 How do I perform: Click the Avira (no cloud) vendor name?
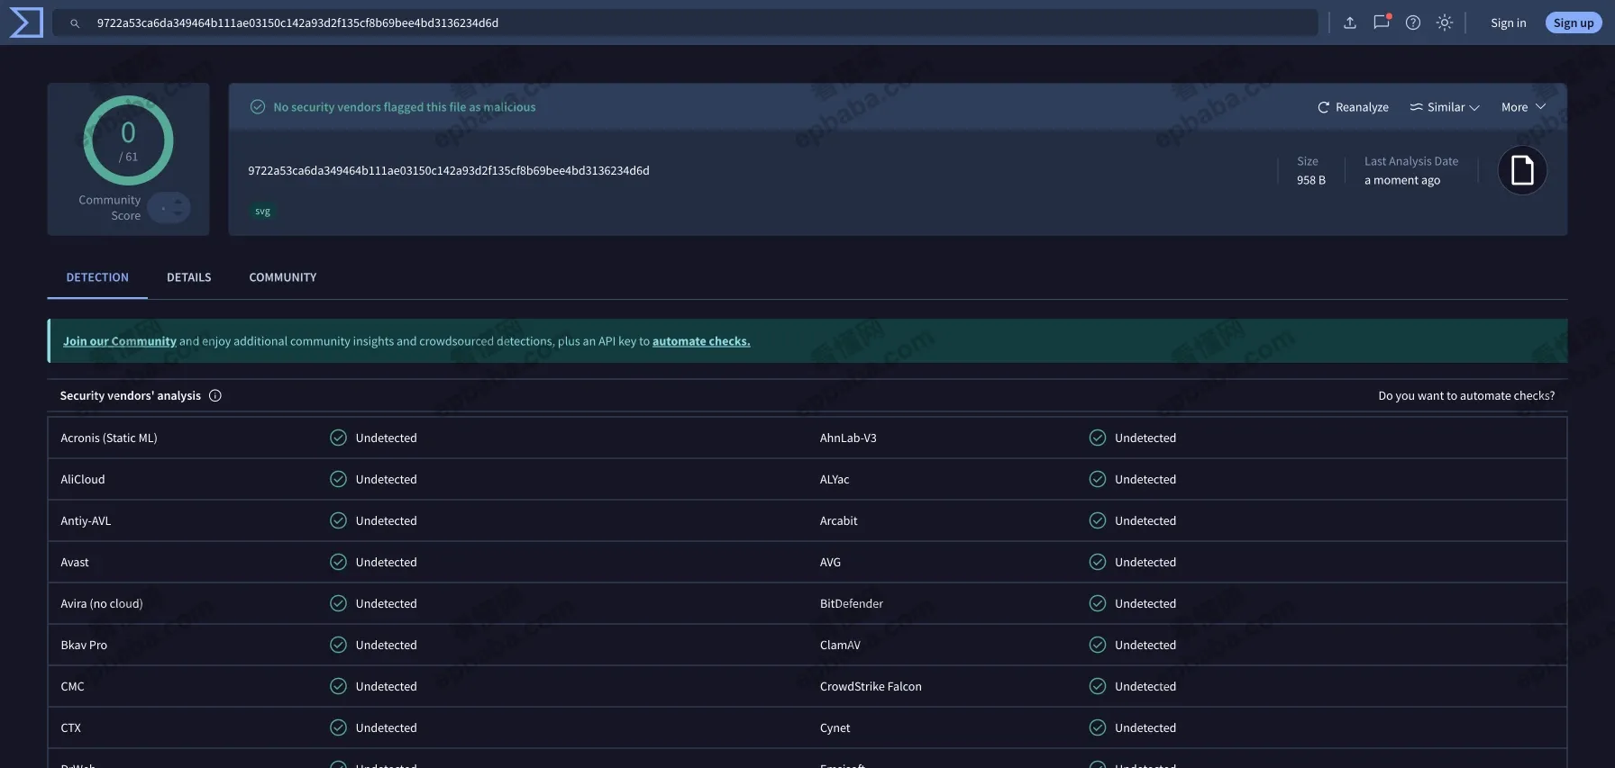(102, 603)
